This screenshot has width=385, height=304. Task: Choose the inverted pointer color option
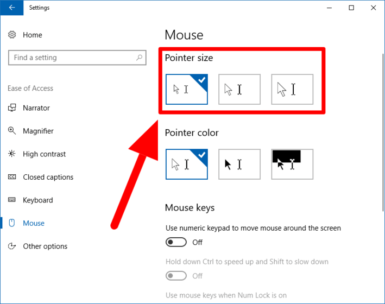click(x=292, y=164)
